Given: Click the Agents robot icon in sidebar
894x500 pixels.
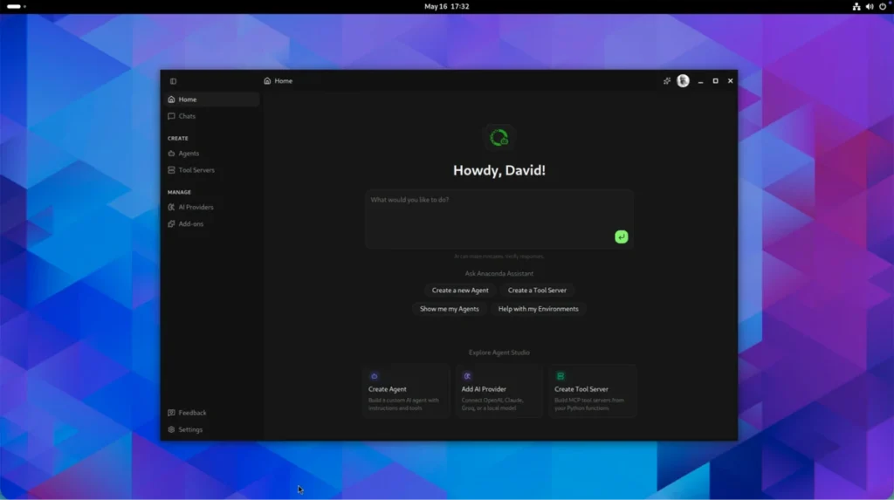Looking at the screenshot, I should coord(172,154).
